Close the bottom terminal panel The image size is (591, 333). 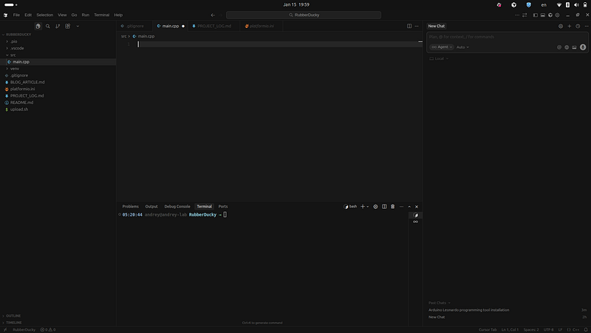point(417,207)
